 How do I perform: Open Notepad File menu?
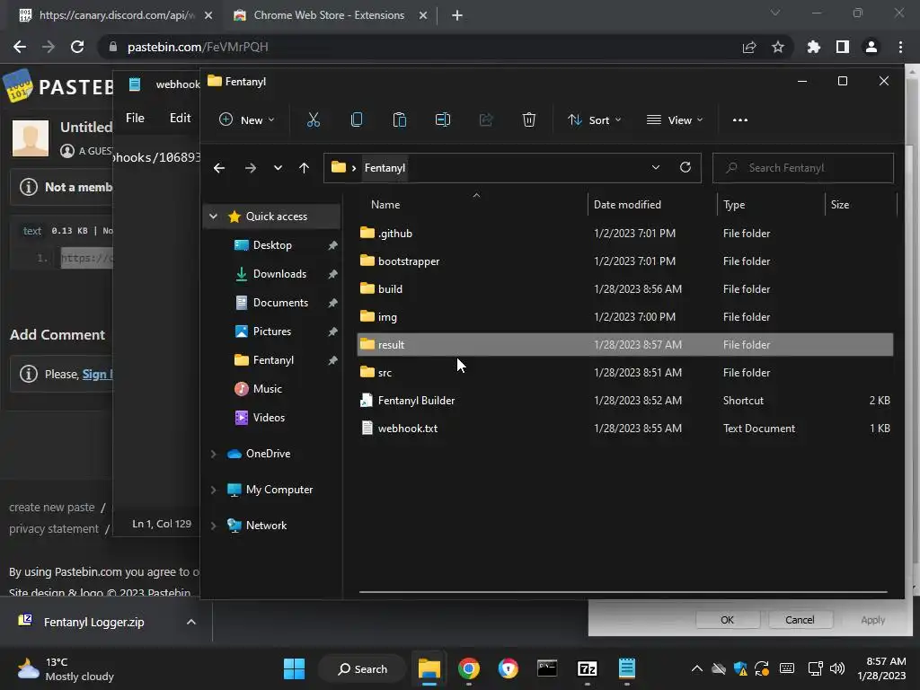[135, 118]
